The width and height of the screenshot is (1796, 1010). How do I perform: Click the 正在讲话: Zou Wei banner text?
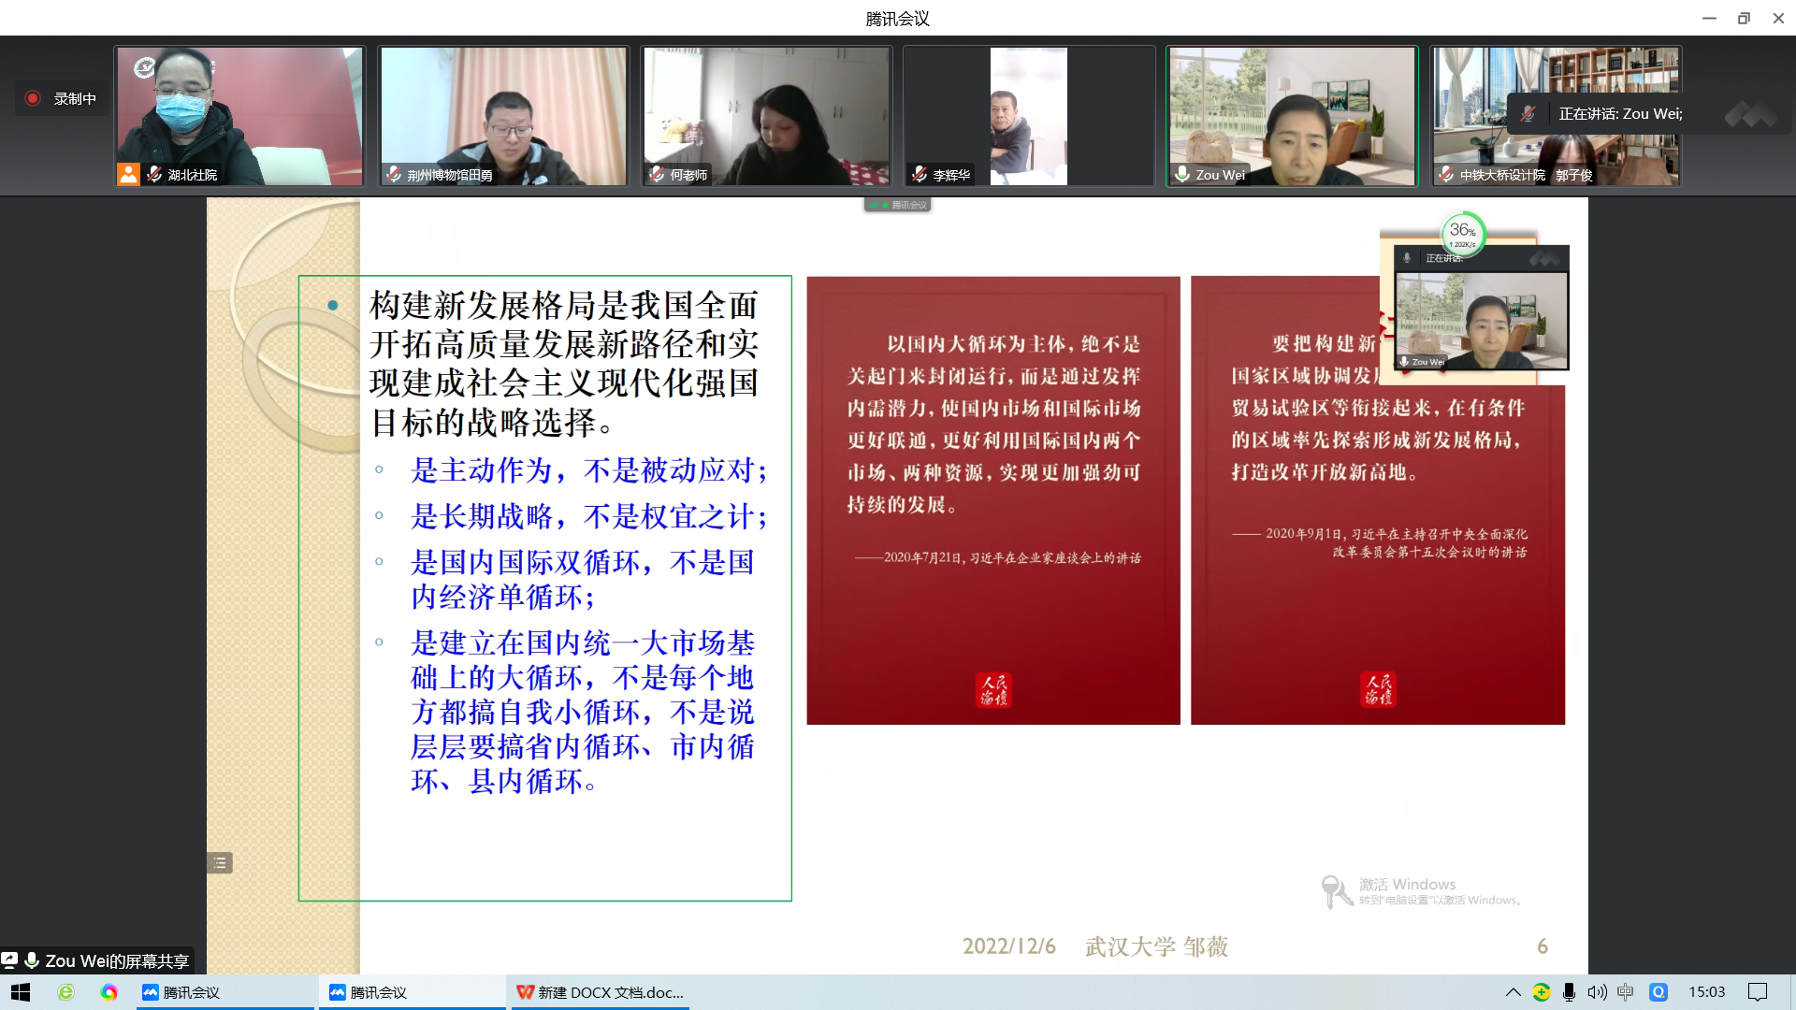(1620, 114)
